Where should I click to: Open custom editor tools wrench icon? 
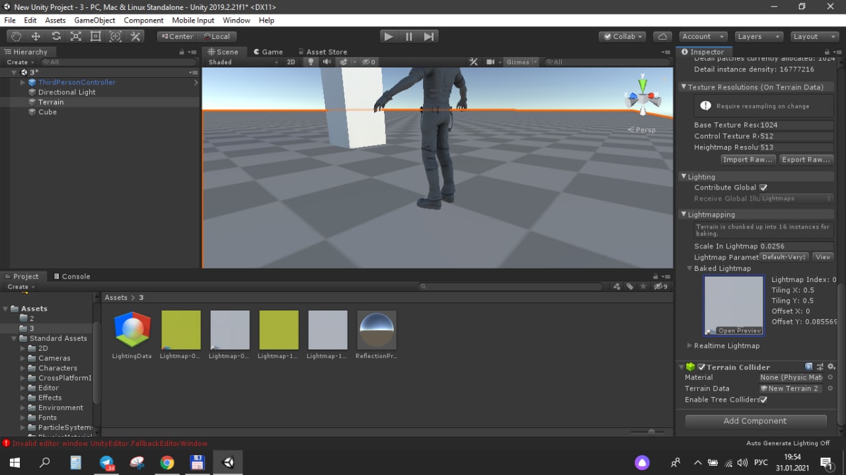click(135, 36)
